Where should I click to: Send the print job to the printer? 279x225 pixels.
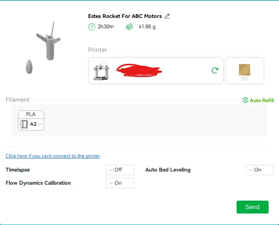click(x=252, y=207)
